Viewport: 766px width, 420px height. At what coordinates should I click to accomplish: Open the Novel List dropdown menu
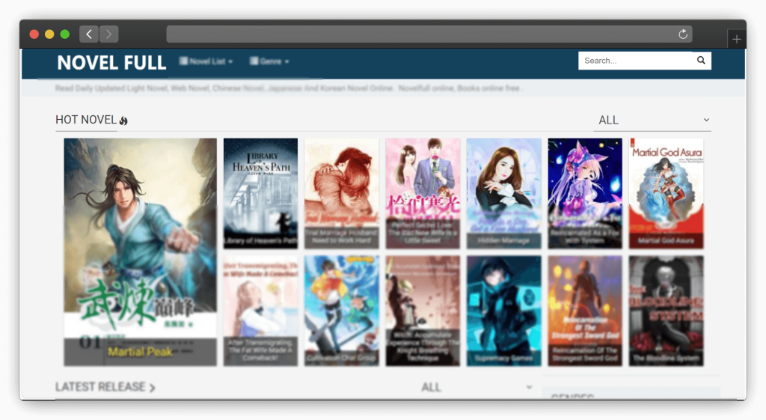(x=206, y=61)
